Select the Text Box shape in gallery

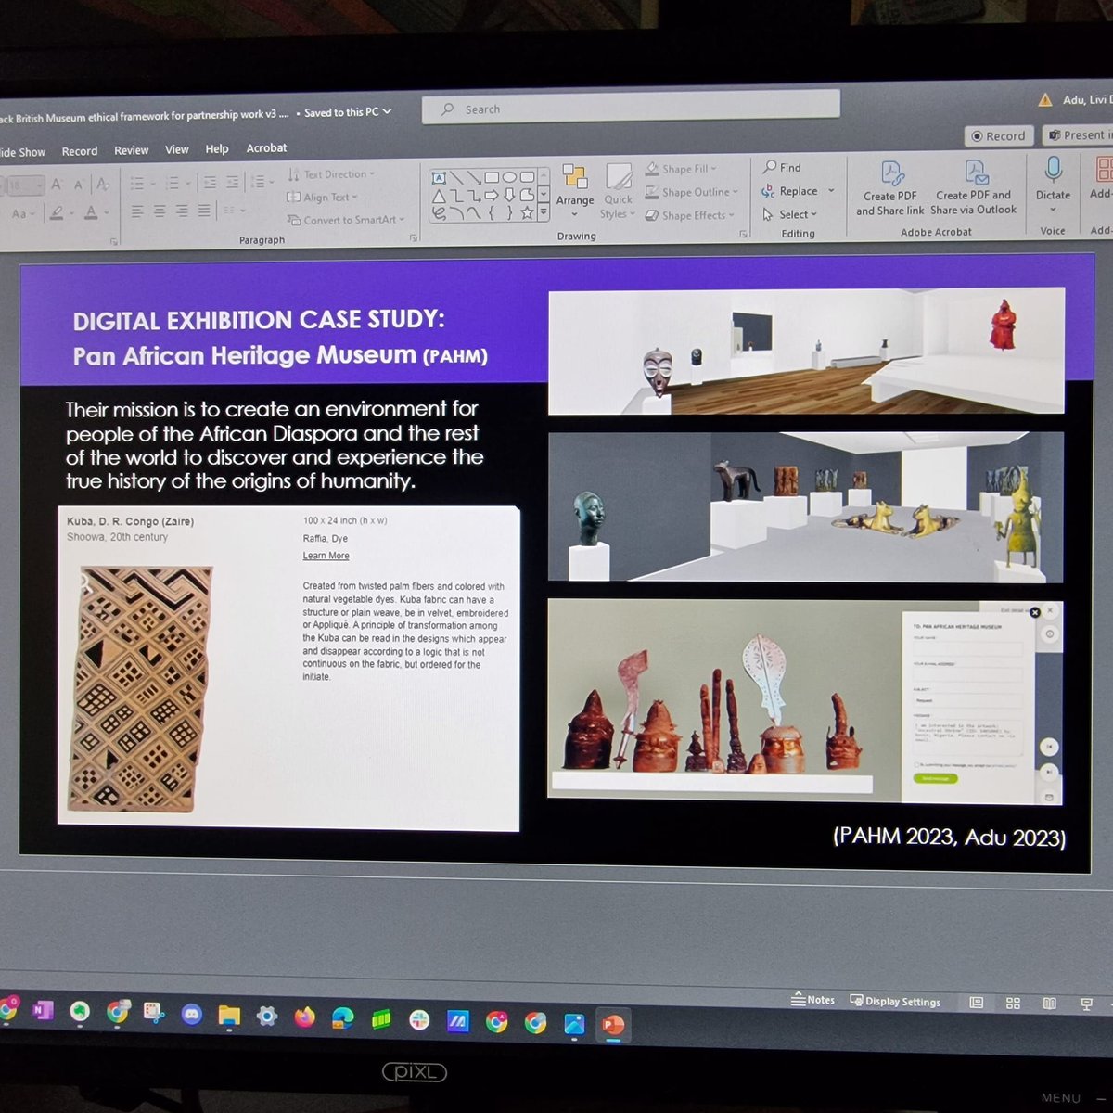click(x=439, y=178)
